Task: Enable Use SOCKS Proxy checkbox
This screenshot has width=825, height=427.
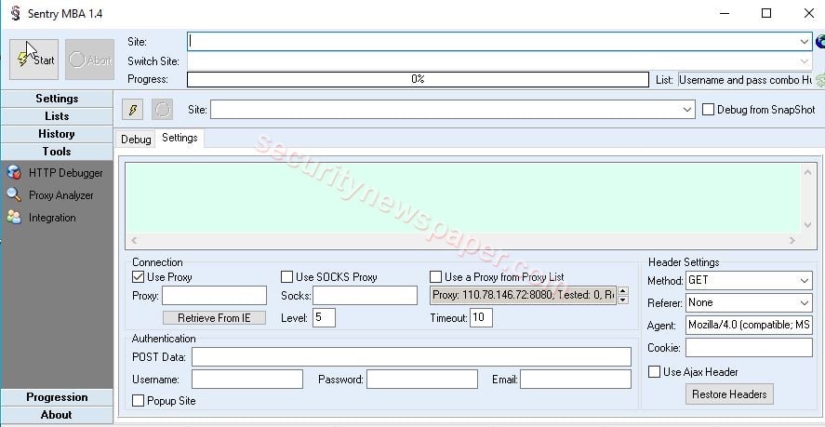Action: pyautogui.click(x=286, y=277)
